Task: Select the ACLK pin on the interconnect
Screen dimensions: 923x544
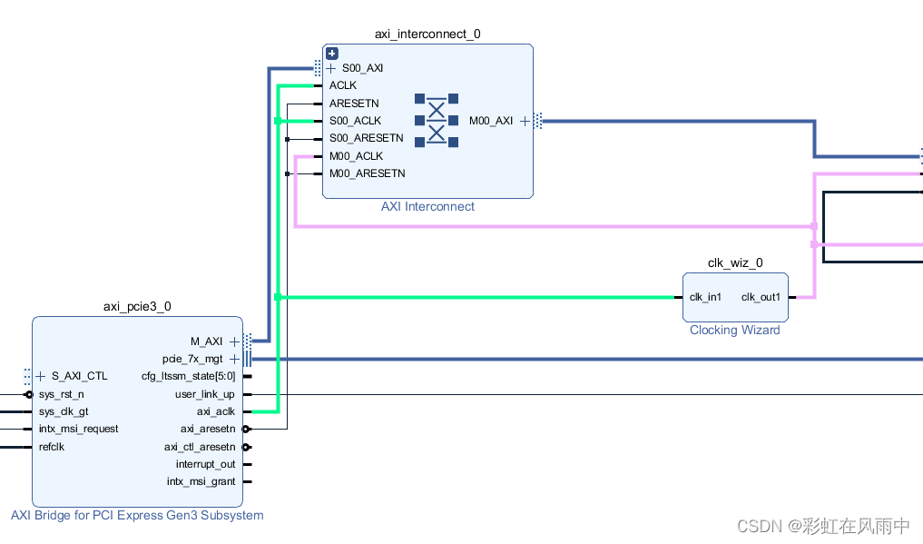Action: (x=343, y=85)
